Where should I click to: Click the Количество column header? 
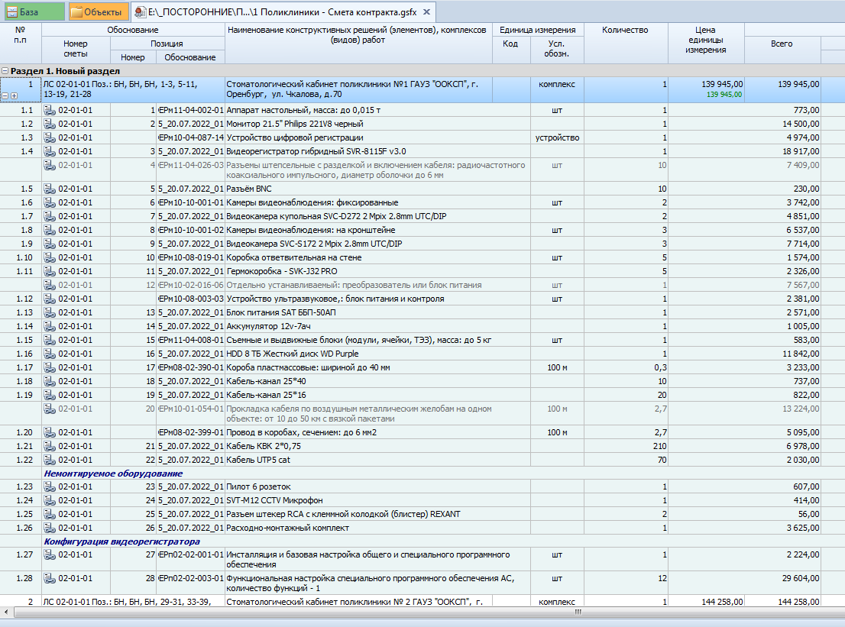click(x=624, y=30)
